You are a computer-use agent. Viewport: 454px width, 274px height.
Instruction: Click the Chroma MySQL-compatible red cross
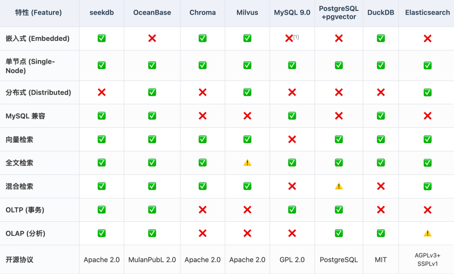point(202,116)
